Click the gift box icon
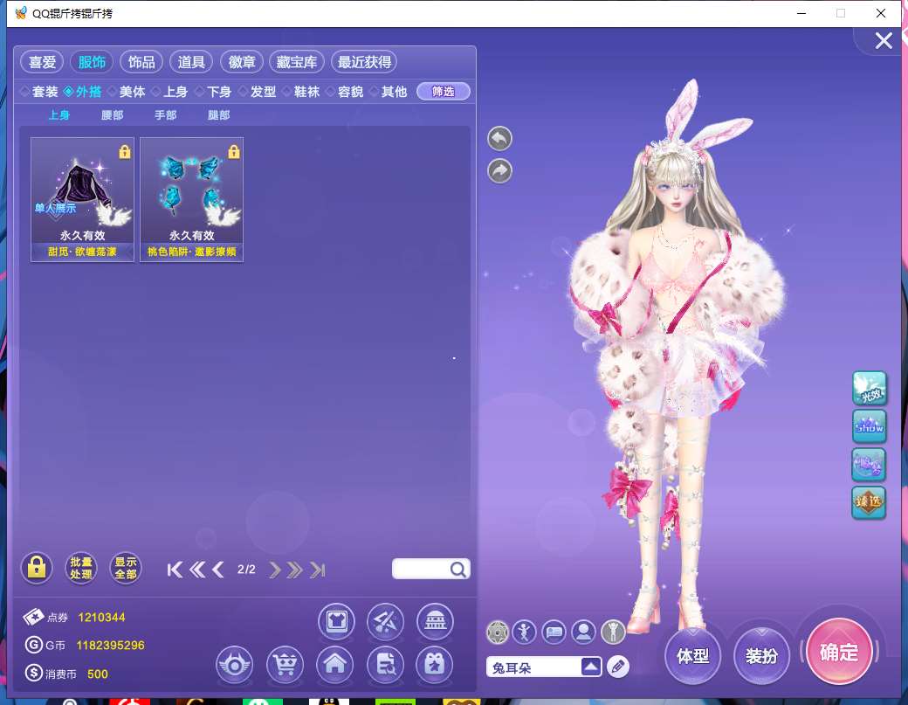The height and width of the screenshot is (705, 908). coord(434,665)
